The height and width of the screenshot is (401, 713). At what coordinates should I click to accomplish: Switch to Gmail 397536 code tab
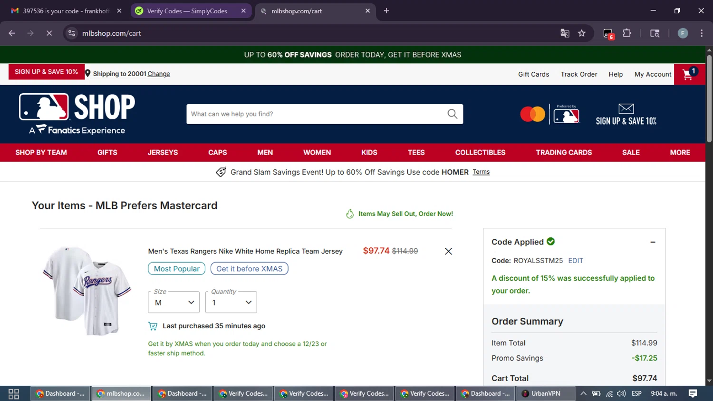(66, 11)
